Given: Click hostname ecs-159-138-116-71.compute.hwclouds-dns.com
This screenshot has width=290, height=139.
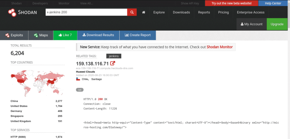Looking at the screenshot, I should pyautogui.click(x=105, y=68).
